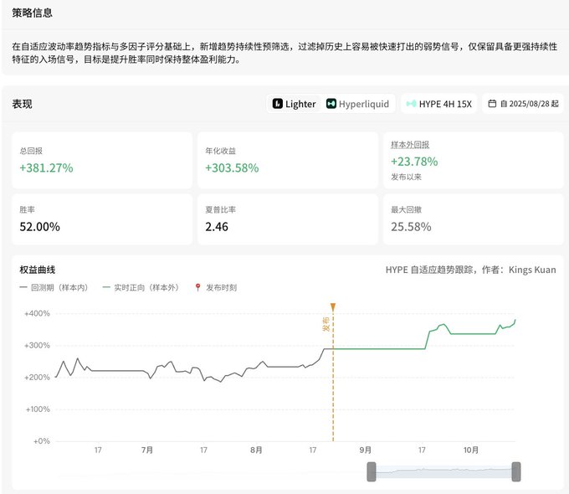Click the 策略信息 section heading
The height and width of the screenshot is (494, 569).
click(33, 13)
